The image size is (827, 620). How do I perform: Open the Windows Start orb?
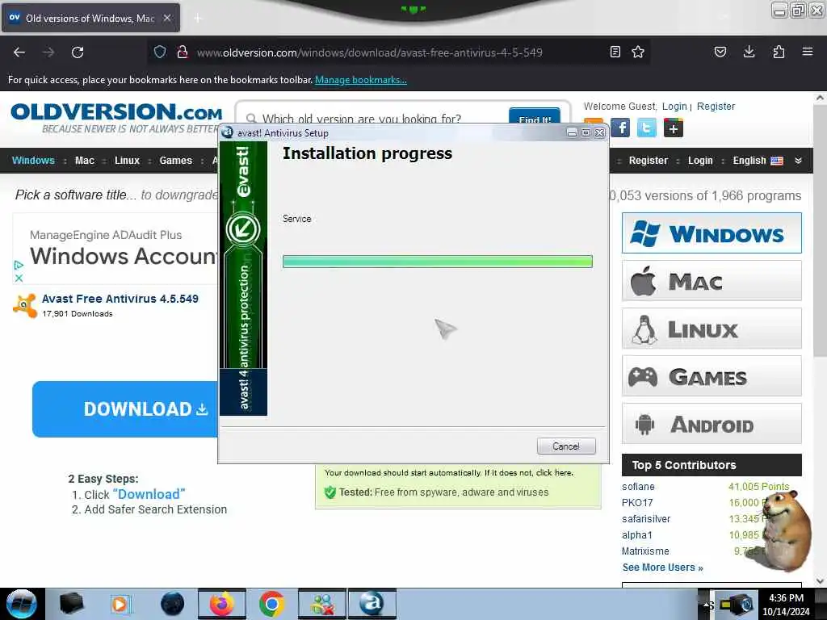[x=22, y=604]
